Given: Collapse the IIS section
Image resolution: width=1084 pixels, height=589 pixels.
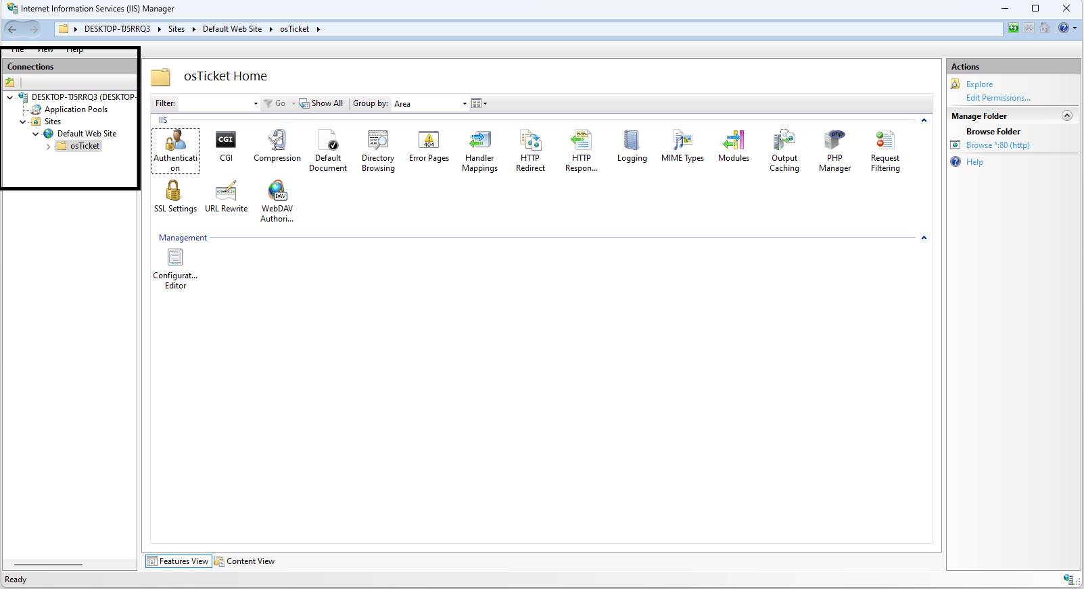Looking at the screenshot, I should [x=924, y=120].
